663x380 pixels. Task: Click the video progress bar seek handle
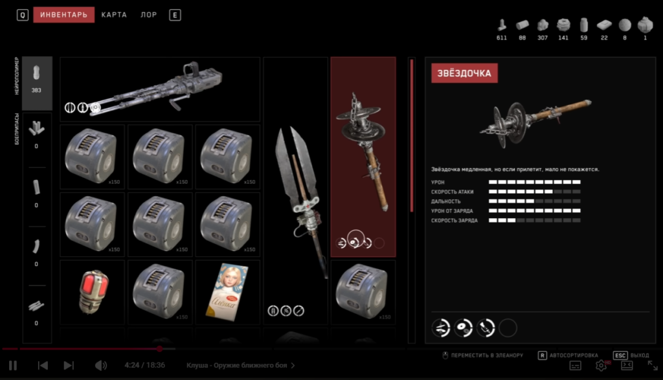pos(160,349)
